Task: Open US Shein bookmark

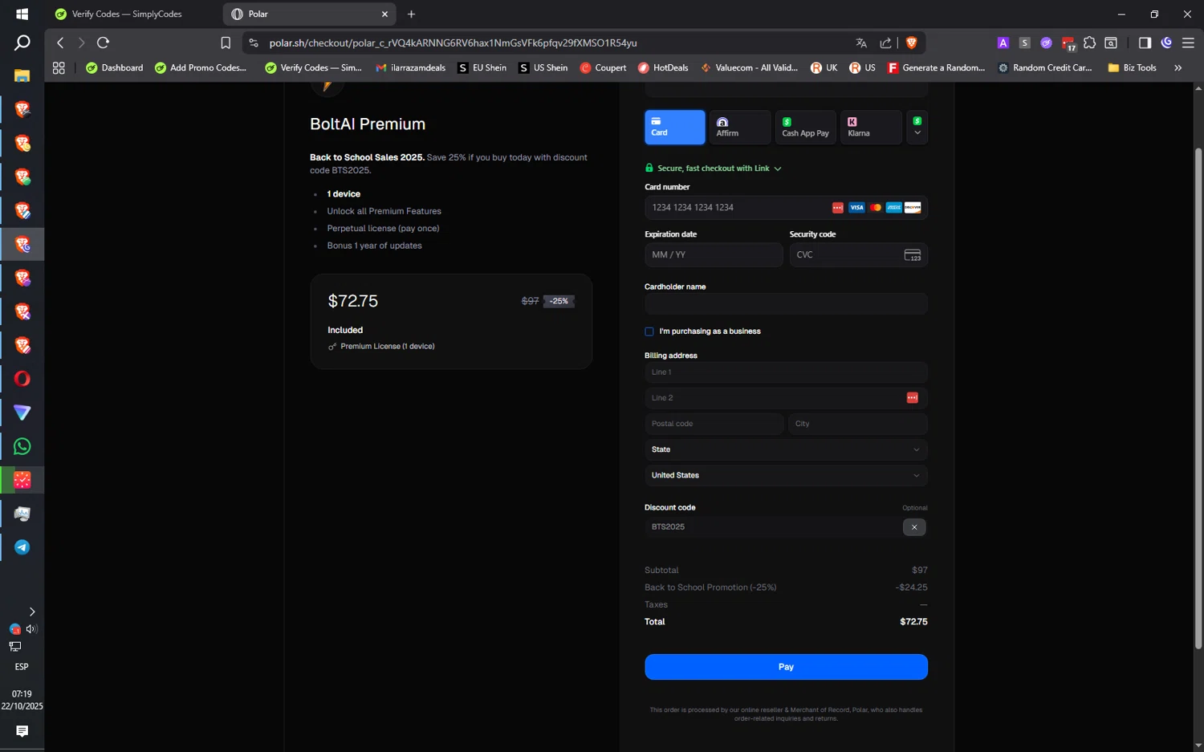Action: (543, 68)
